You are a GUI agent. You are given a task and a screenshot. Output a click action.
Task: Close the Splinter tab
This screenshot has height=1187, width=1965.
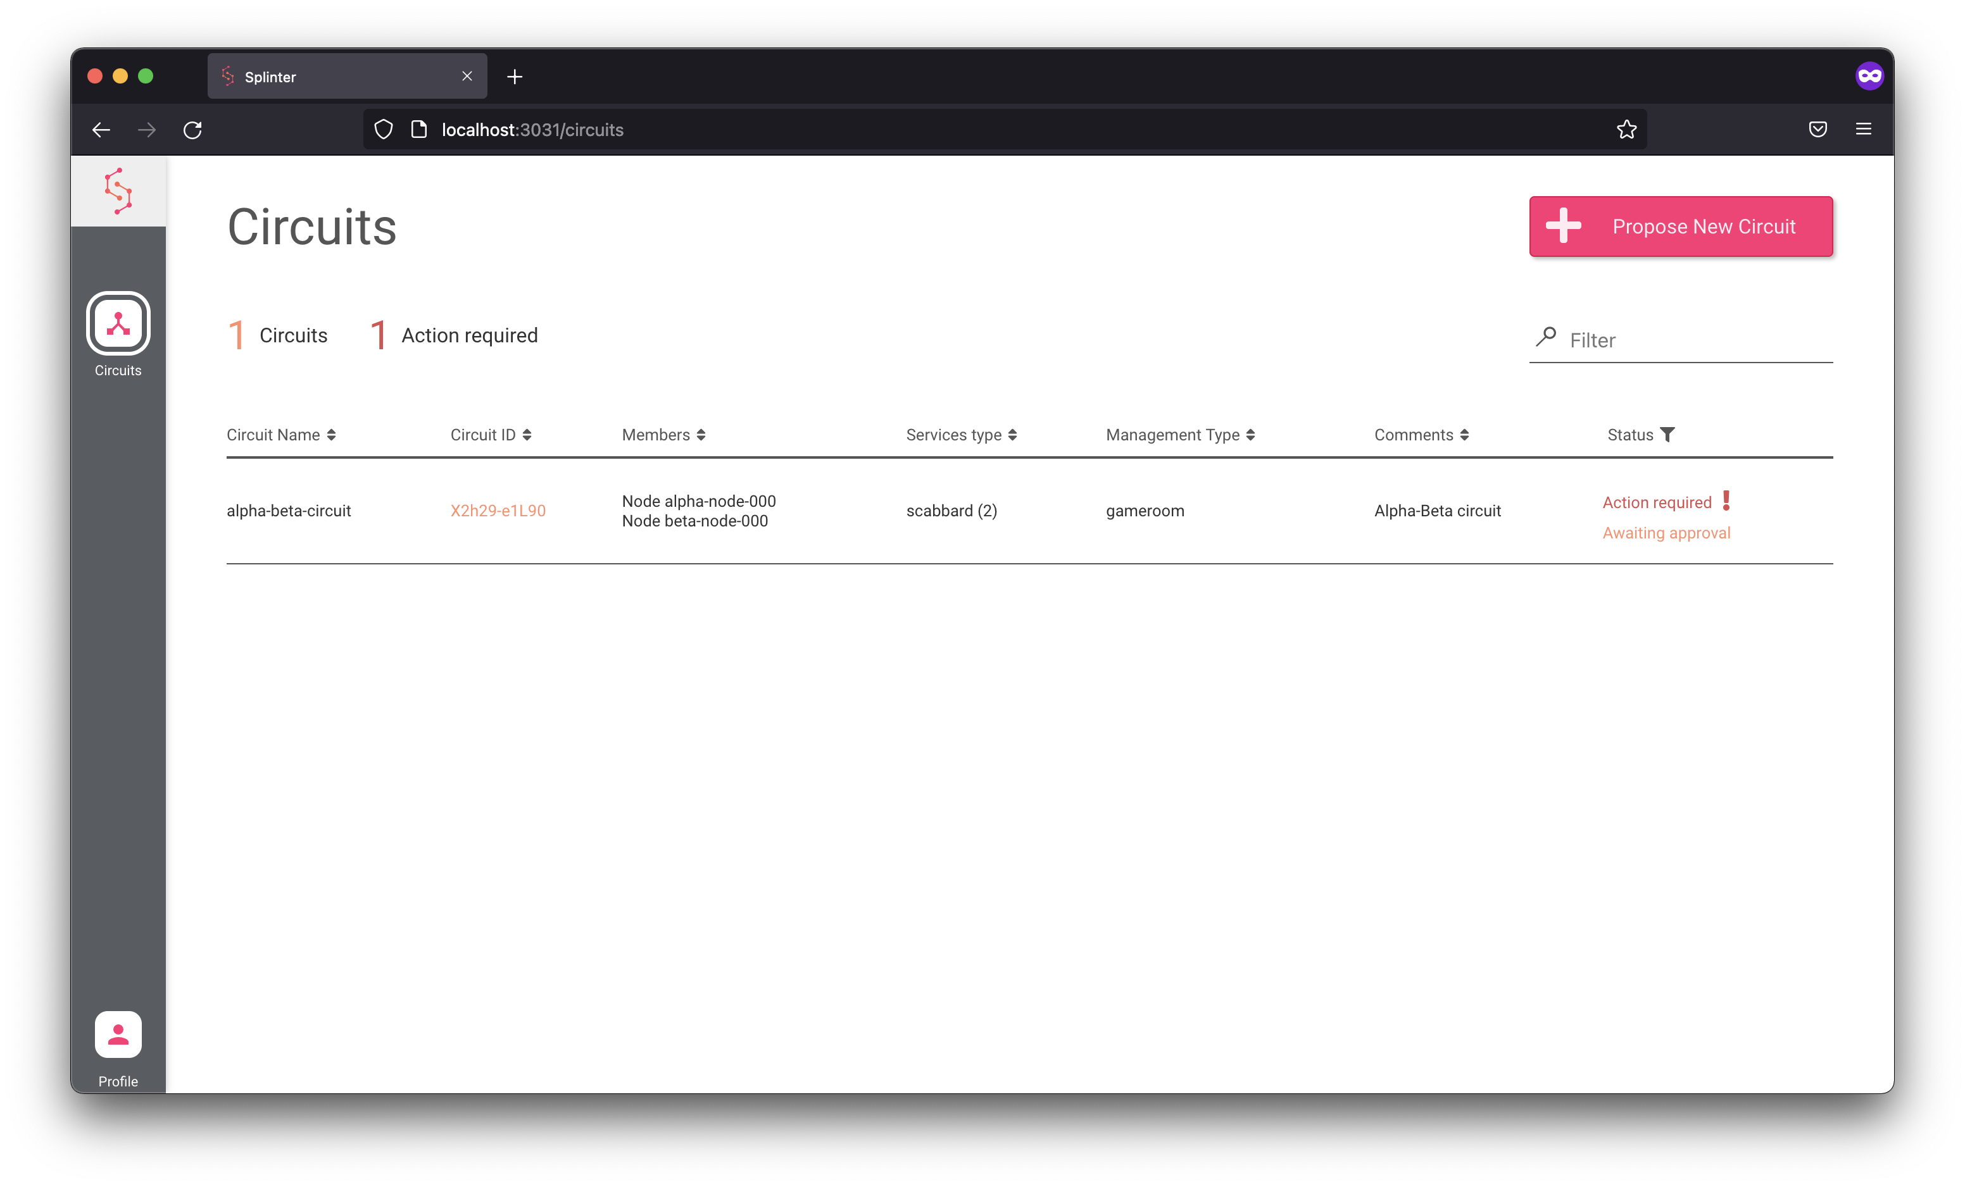(x=467, y=76)
